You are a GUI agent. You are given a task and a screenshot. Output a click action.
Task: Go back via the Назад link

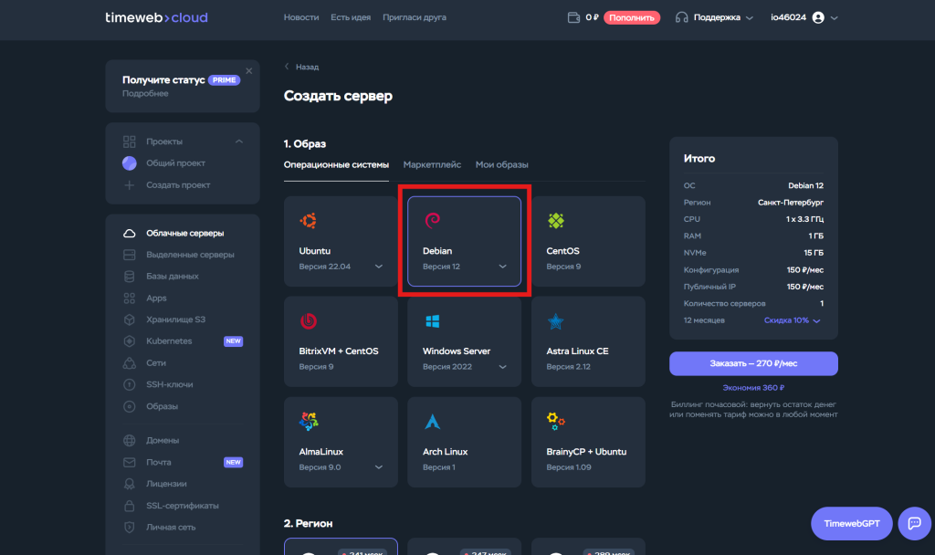301,67
